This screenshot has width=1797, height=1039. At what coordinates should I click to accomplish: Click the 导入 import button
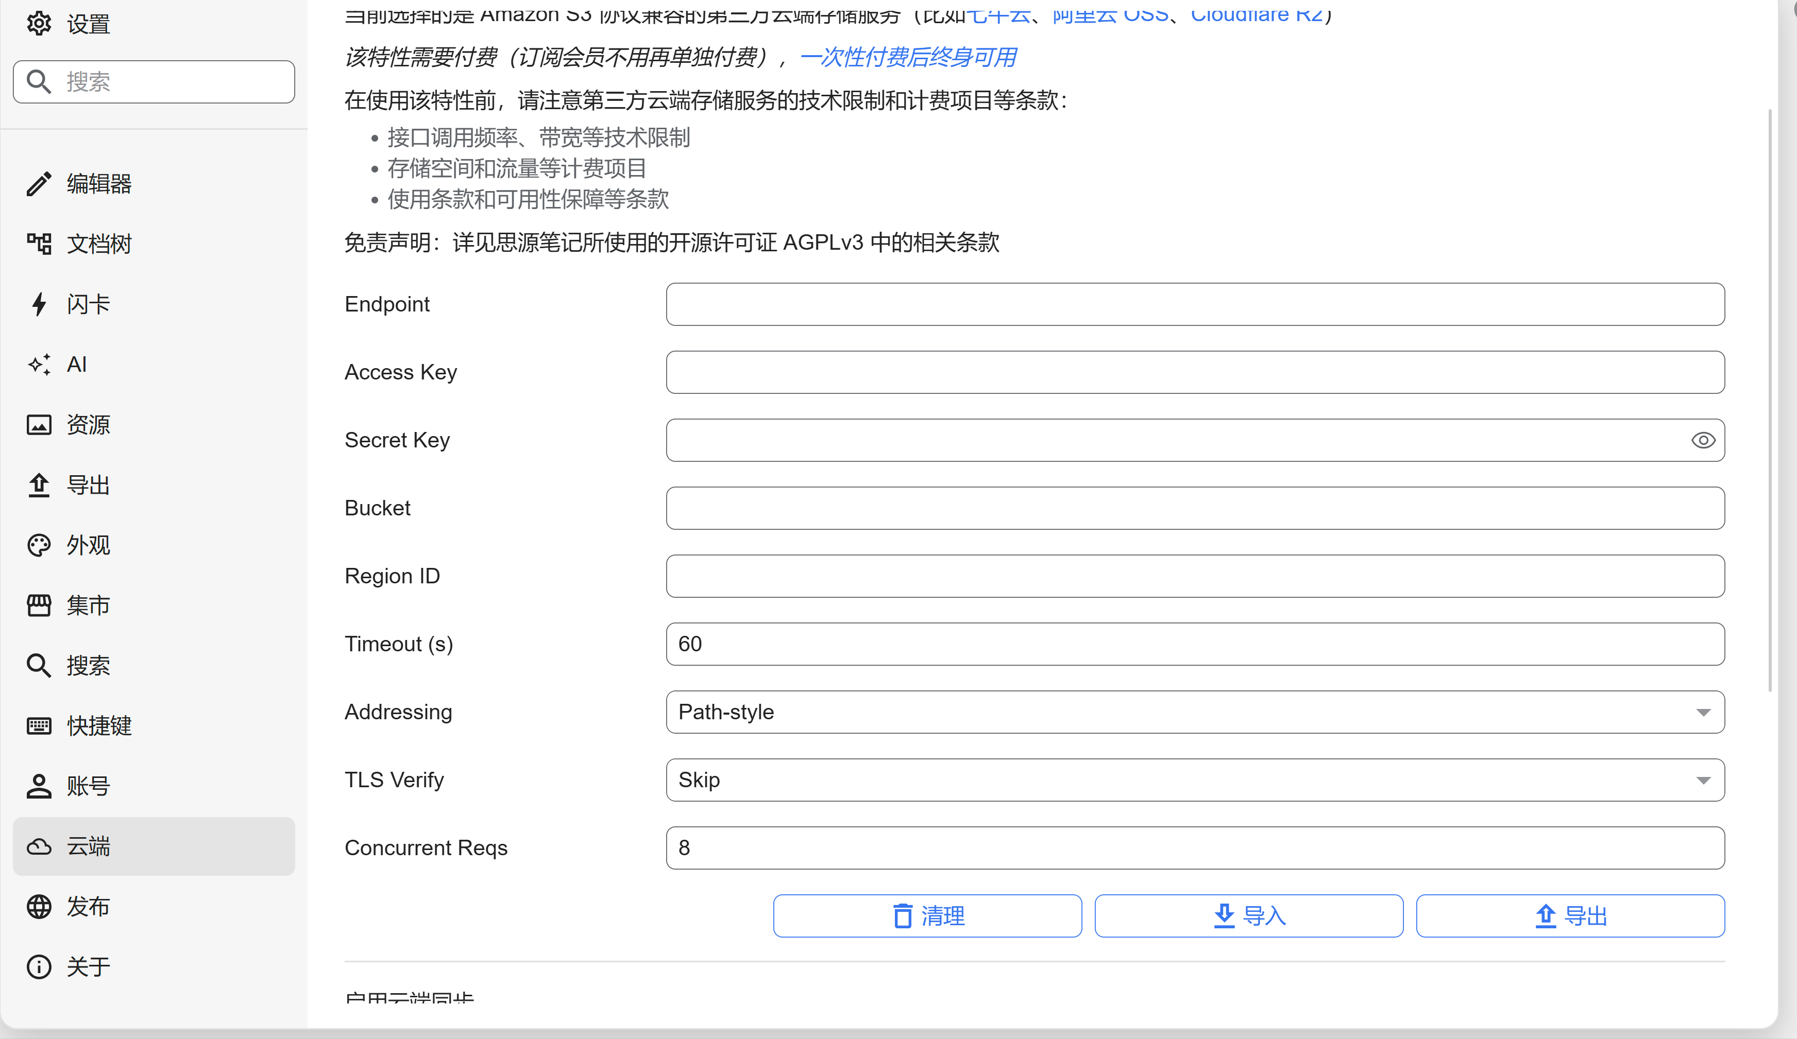(x=1249, y=916)
